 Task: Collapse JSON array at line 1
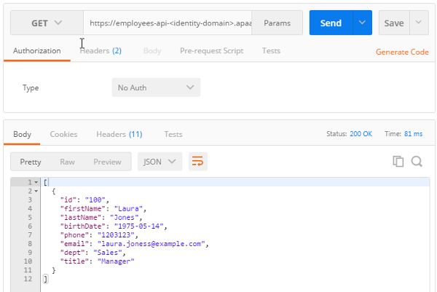pyautogui.click(x=36, y=183)
